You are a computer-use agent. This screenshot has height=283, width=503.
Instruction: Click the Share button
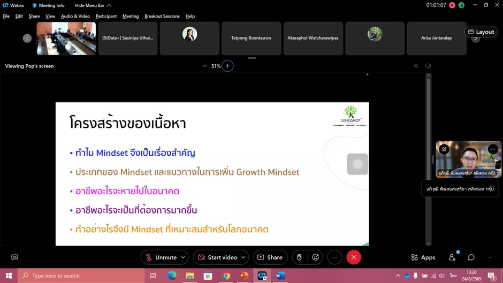coord(270,257)
